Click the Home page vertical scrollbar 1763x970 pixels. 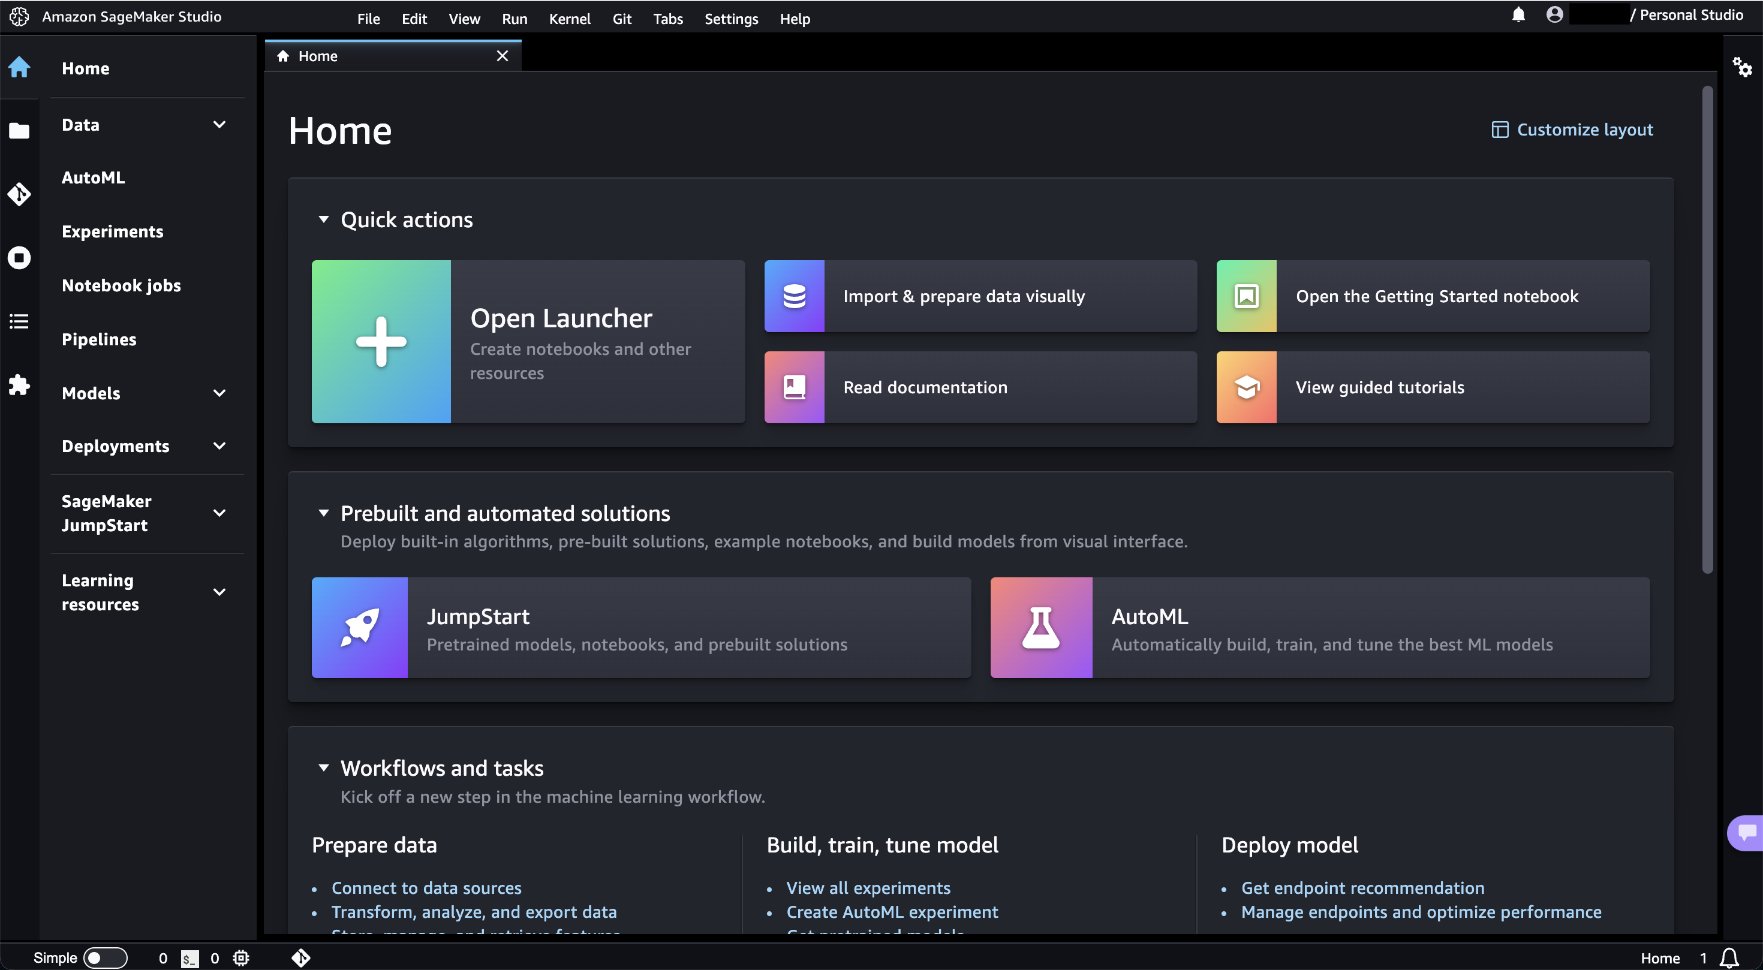1708,329
